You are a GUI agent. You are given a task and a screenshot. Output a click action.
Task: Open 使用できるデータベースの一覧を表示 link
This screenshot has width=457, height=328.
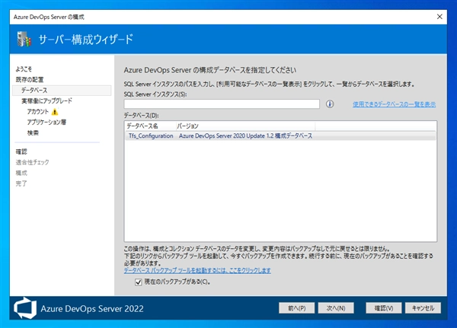pyautogui.click(x=394, y=104)
